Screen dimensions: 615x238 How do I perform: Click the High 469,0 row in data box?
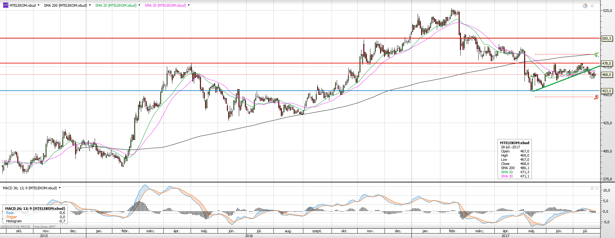515,155
